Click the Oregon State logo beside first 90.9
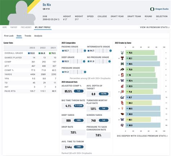Image resolution: width=171 pixels, height=156 pixels. pyautogui.click(x=122, y=114)
